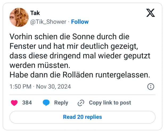The width and height of the screenshot is (165, 133).
Task: Like the post with the heart icon
Action: (x=14, y=103)
